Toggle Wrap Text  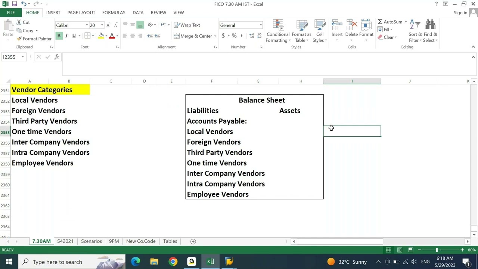[187, 25]
